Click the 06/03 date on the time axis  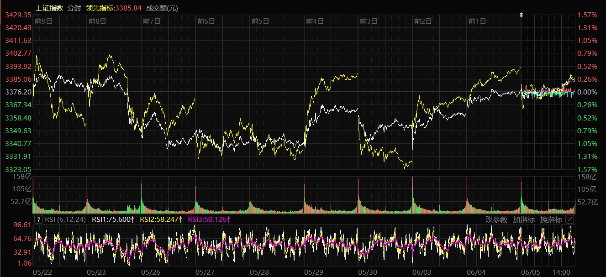click(422, 272)
